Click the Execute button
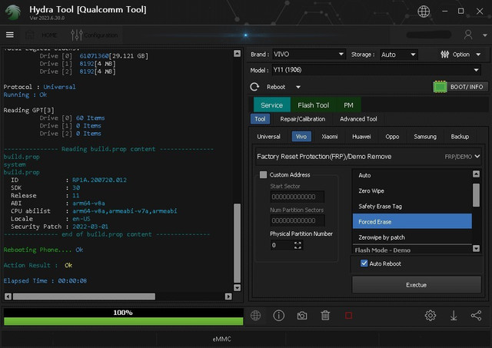 click(x=417, y=285)
